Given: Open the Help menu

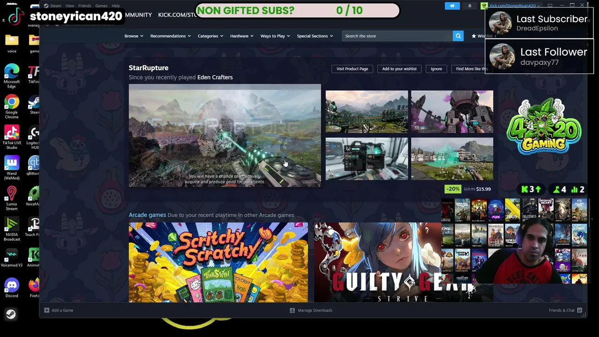Looking at the screenshot, I should point(116,6).
